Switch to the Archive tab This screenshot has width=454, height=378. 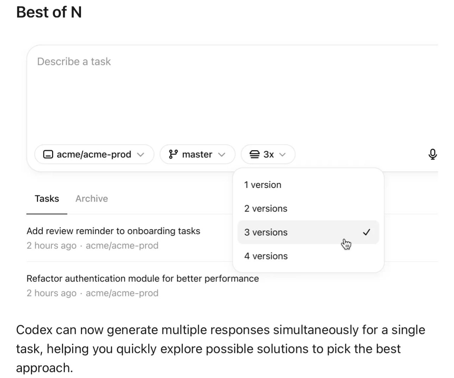92,199
